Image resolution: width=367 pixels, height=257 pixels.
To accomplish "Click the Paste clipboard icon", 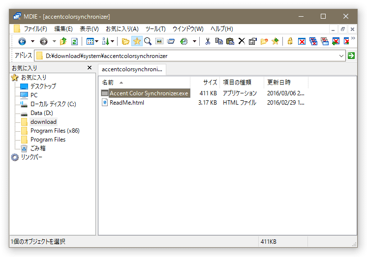I will 230,41.
